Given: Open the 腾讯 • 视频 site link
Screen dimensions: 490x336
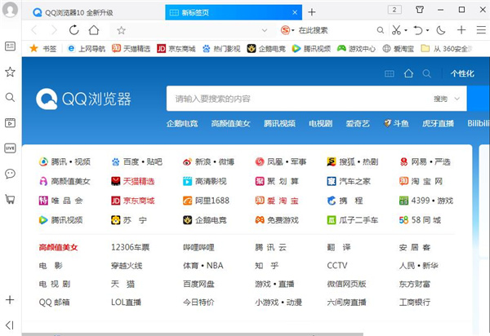Looking at the screenshot, I should tap(65, 161).
